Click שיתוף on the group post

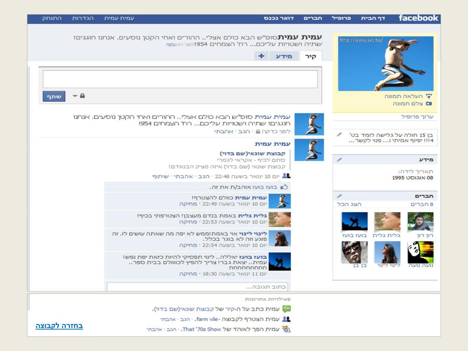click(x=160, y=176)
